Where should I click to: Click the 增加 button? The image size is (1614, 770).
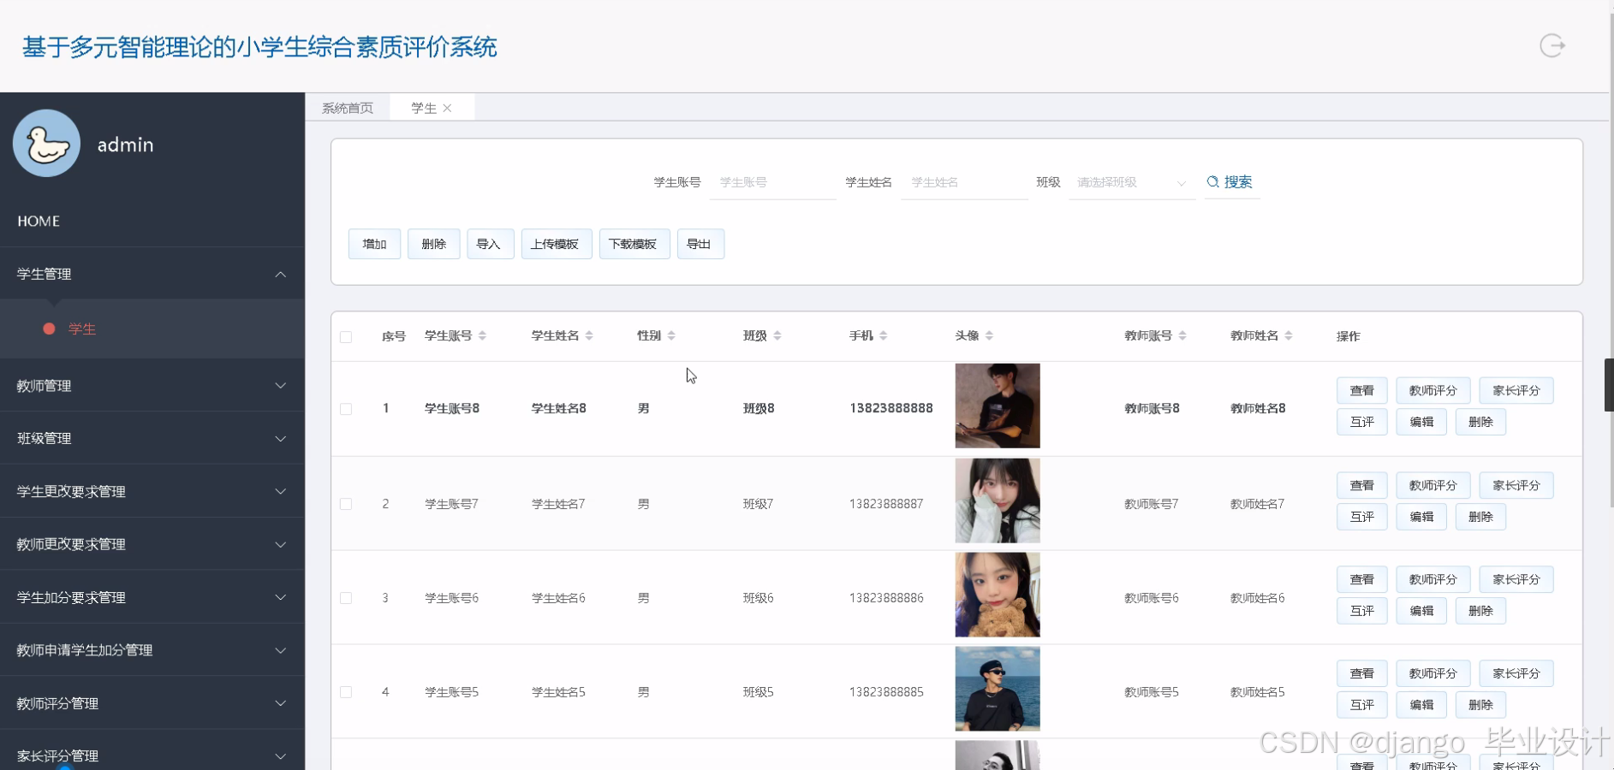[x=374, y=244]
